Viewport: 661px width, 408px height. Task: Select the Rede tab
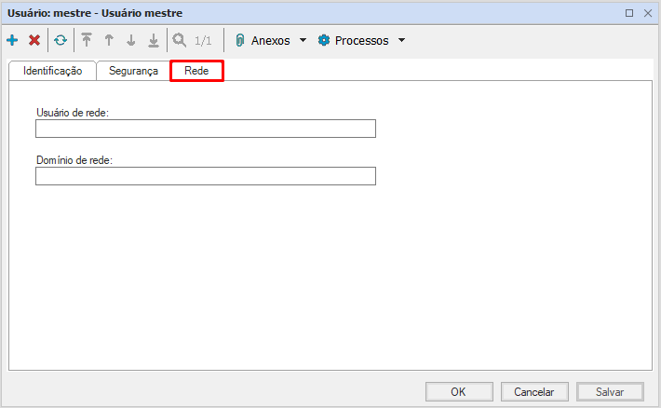pos(196,71)
